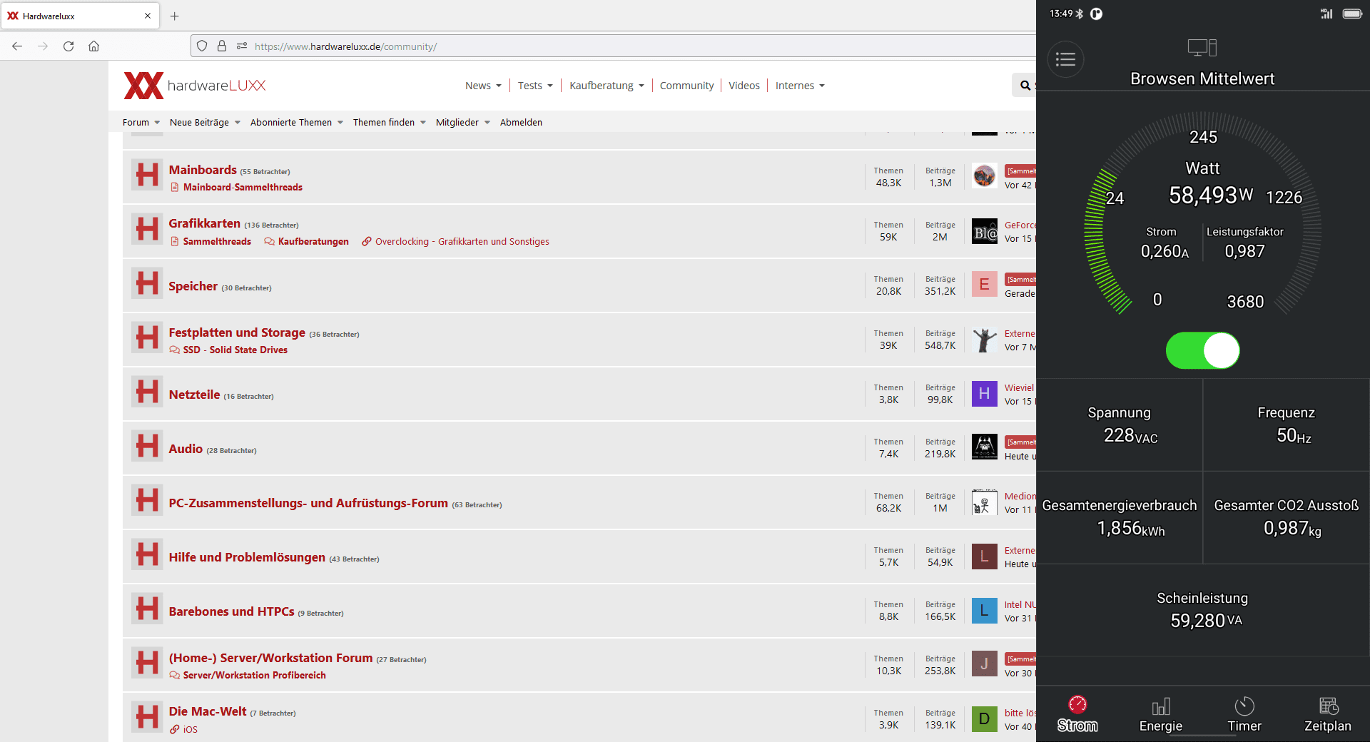Go to the browser home page
The height and width of the screenshot is (742, 1370).
[x=93, y=46]
